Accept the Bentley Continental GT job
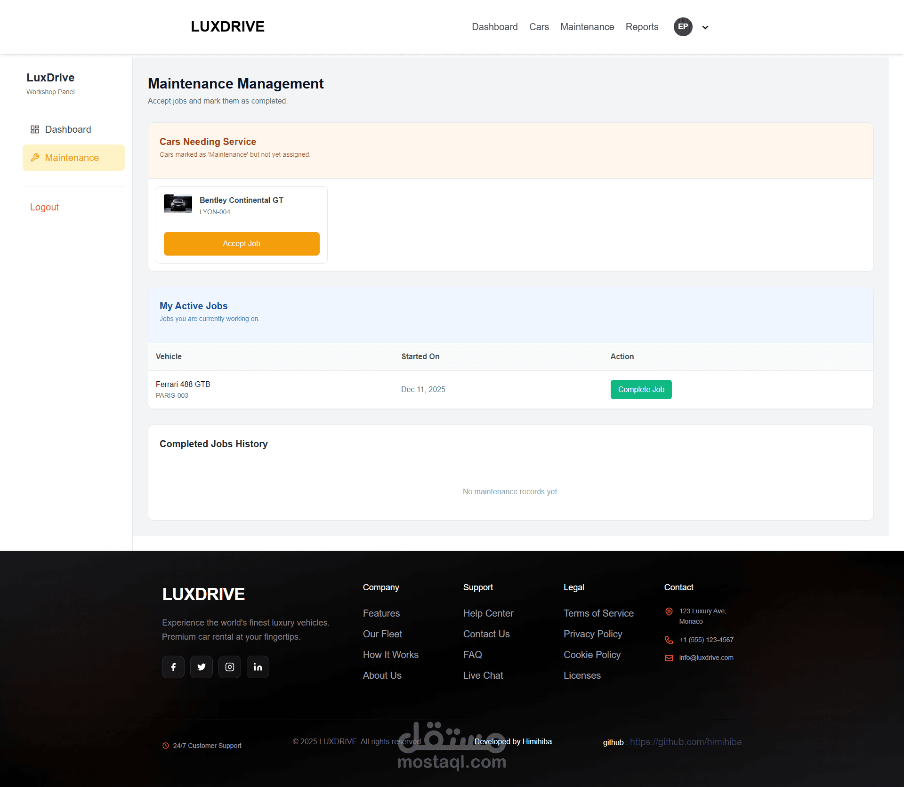The image size is (904, 787). pos(242,244)
